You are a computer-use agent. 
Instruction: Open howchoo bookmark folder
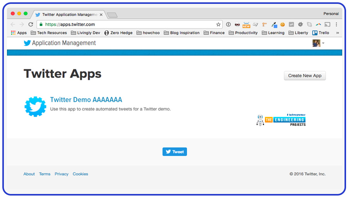tap(148, 33)
